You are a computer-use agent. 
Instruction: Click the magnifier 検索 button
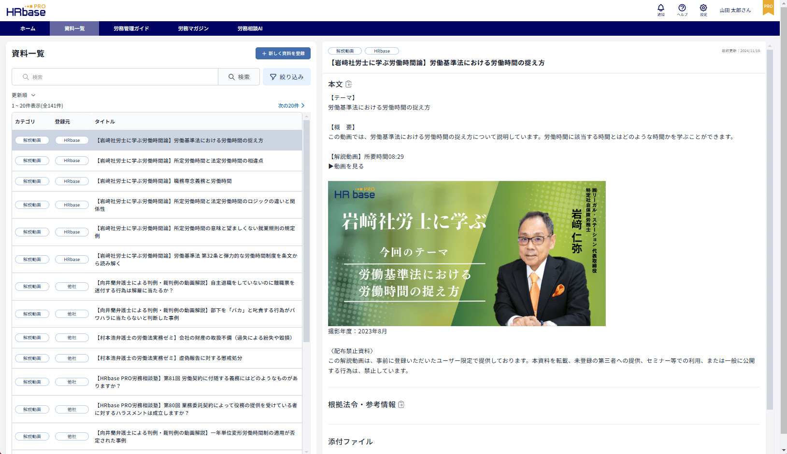coord(239,77)
